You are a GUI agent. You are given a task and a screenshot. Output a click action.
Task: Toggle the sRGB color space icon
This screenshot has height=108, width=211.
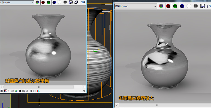pos(23,91)
